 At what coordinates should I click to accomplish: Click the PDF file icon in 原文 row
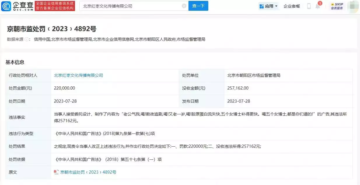pyautogui.click(x=56, y=172)
